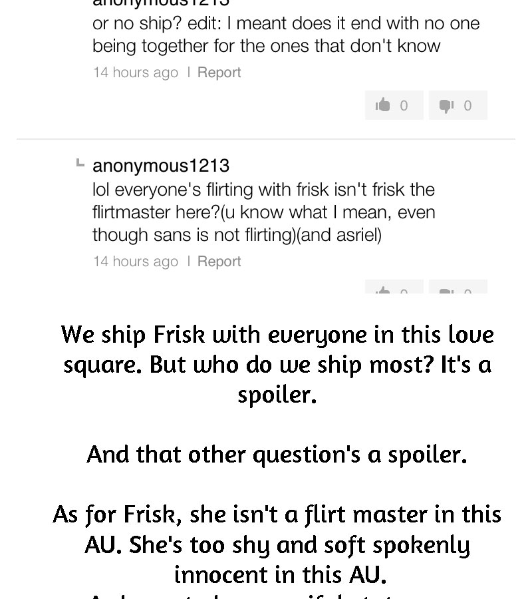Screen dimensions: 532x599
Task: Click the divider line between the two comments
Action: (x=266, y=139)
